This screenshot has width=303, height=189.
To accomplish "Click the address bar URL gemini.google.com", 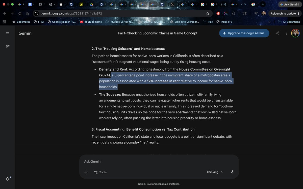I will (x=71, y=13).
